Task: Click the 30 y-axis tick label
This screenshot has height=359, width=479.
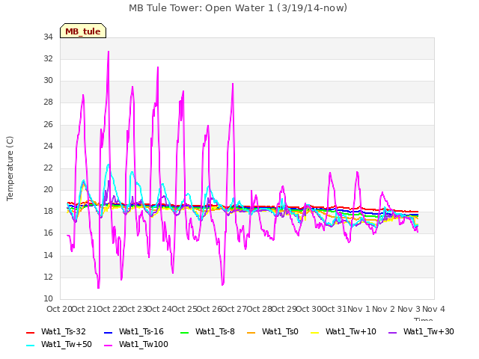Action: click(x=48, y=81)
